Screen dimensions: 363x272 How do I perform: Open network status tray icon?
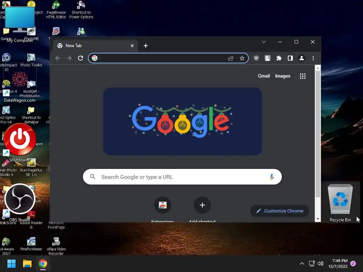[x=312, y=263]
